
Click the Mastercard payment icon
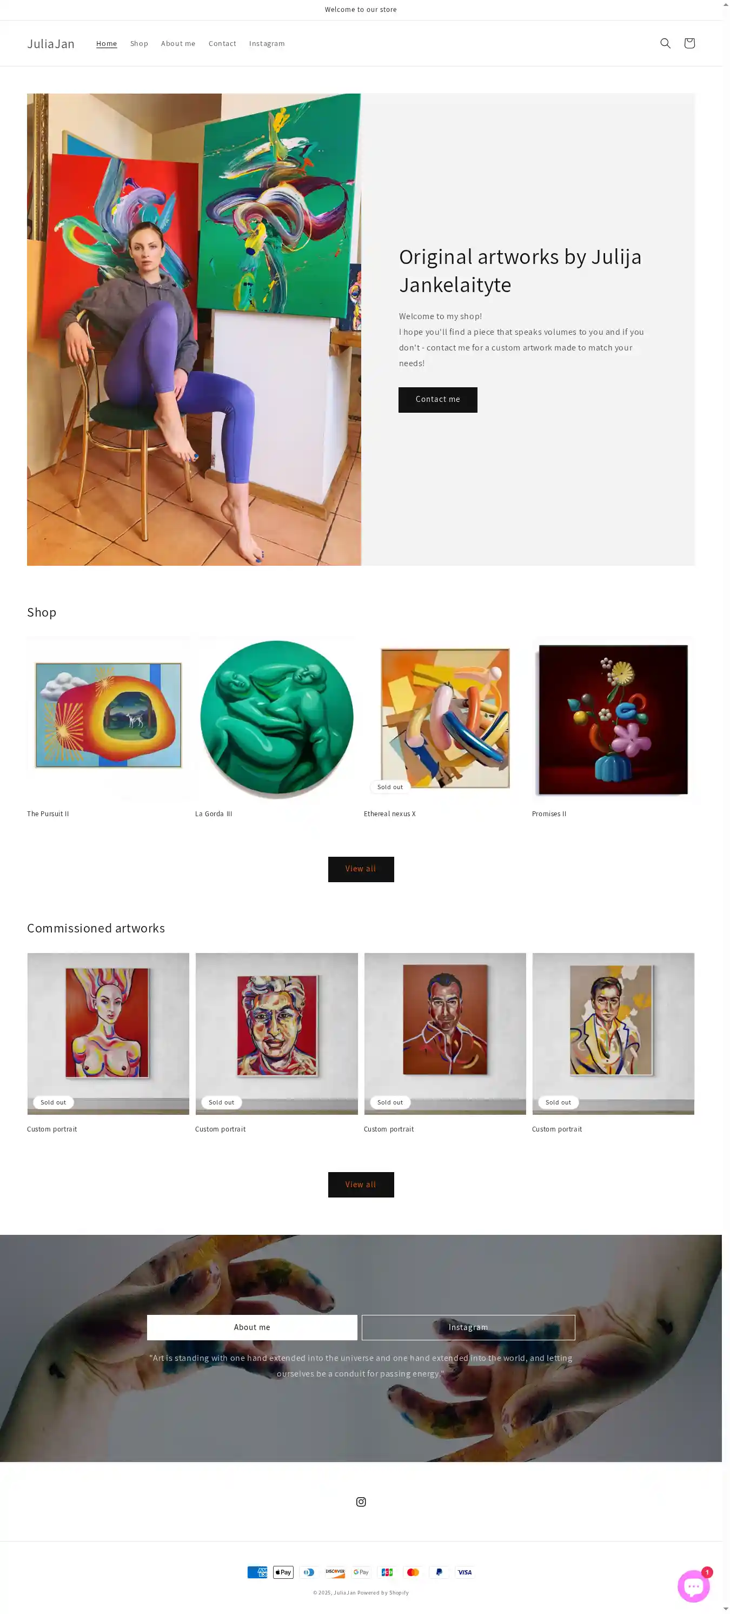(x=413, y=1572)
